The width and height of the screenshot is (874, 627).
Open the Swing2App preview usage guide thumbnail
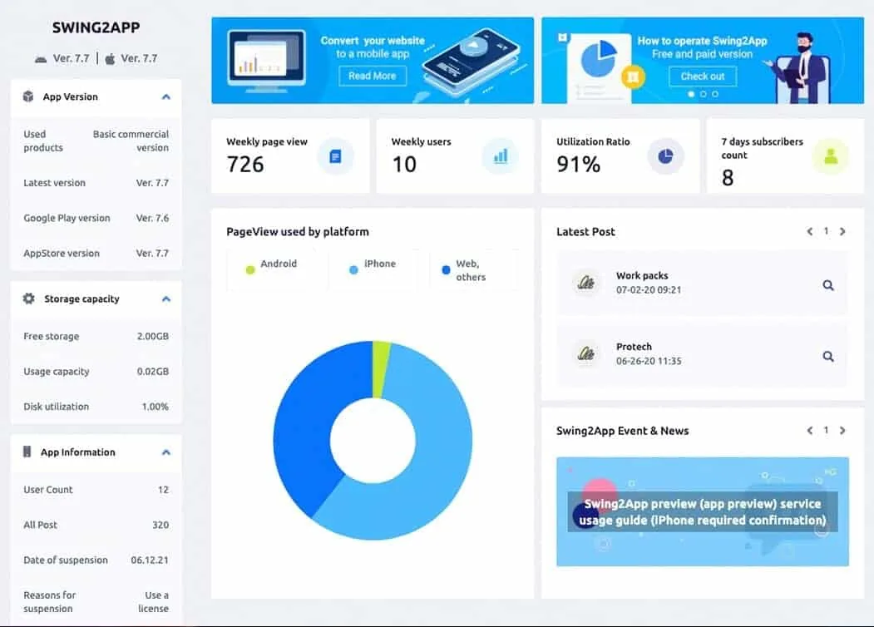702,511
